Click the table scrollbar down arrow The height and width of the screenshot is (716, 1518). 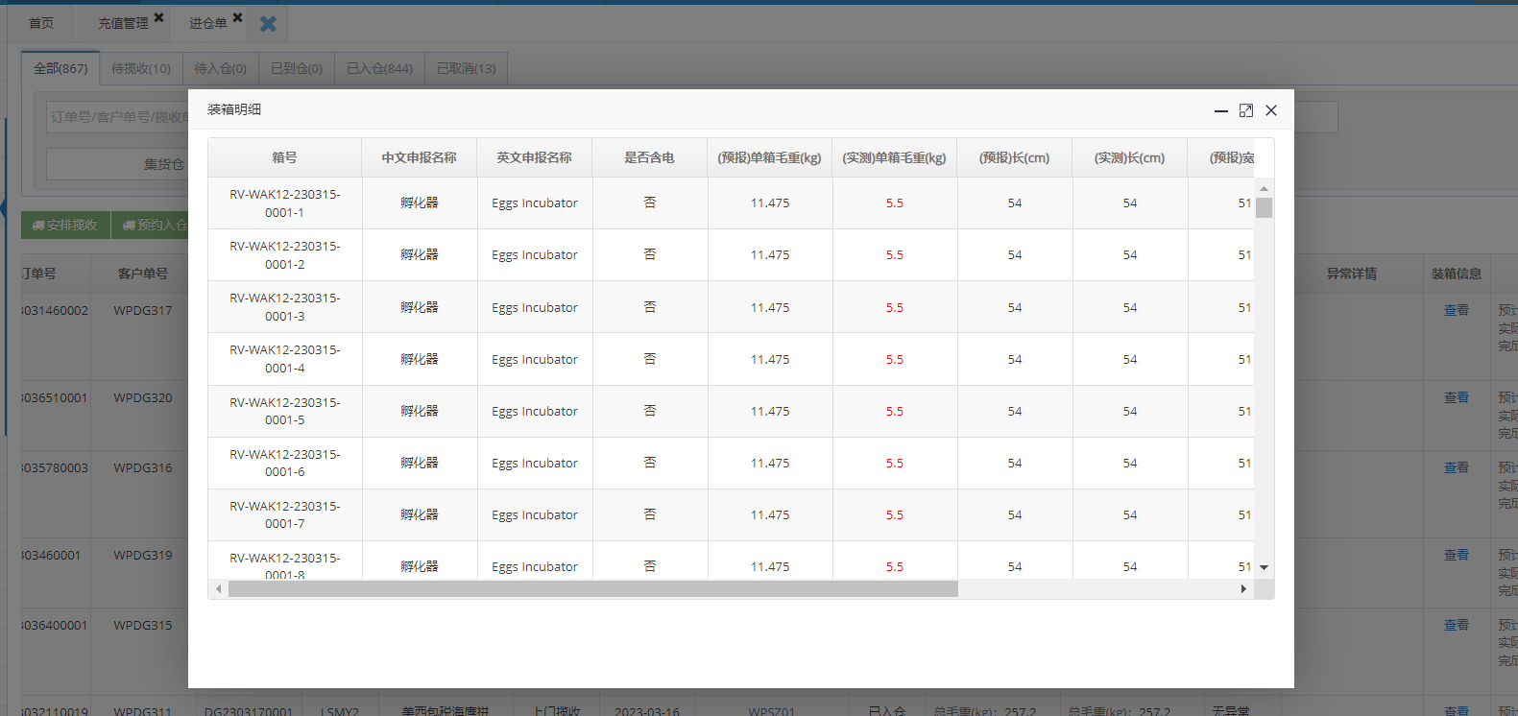[x=1264, y=567]
